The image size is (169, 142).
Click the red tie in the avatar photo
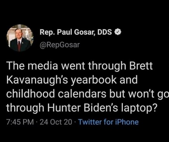point(19,46)
